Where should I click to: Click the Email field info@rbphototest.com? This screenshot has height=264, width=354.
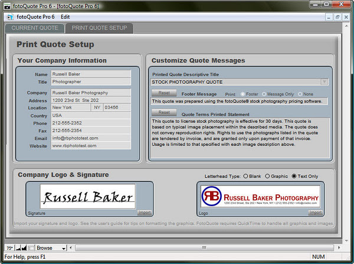pyautogui.click(x=91, y=138)
